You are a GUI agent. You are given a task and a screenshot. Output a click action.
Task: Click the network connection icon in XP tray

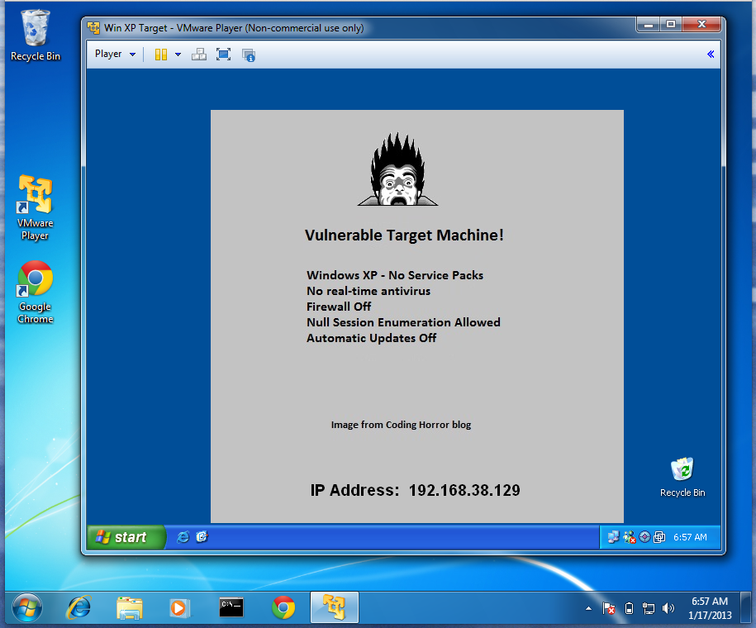613,537
